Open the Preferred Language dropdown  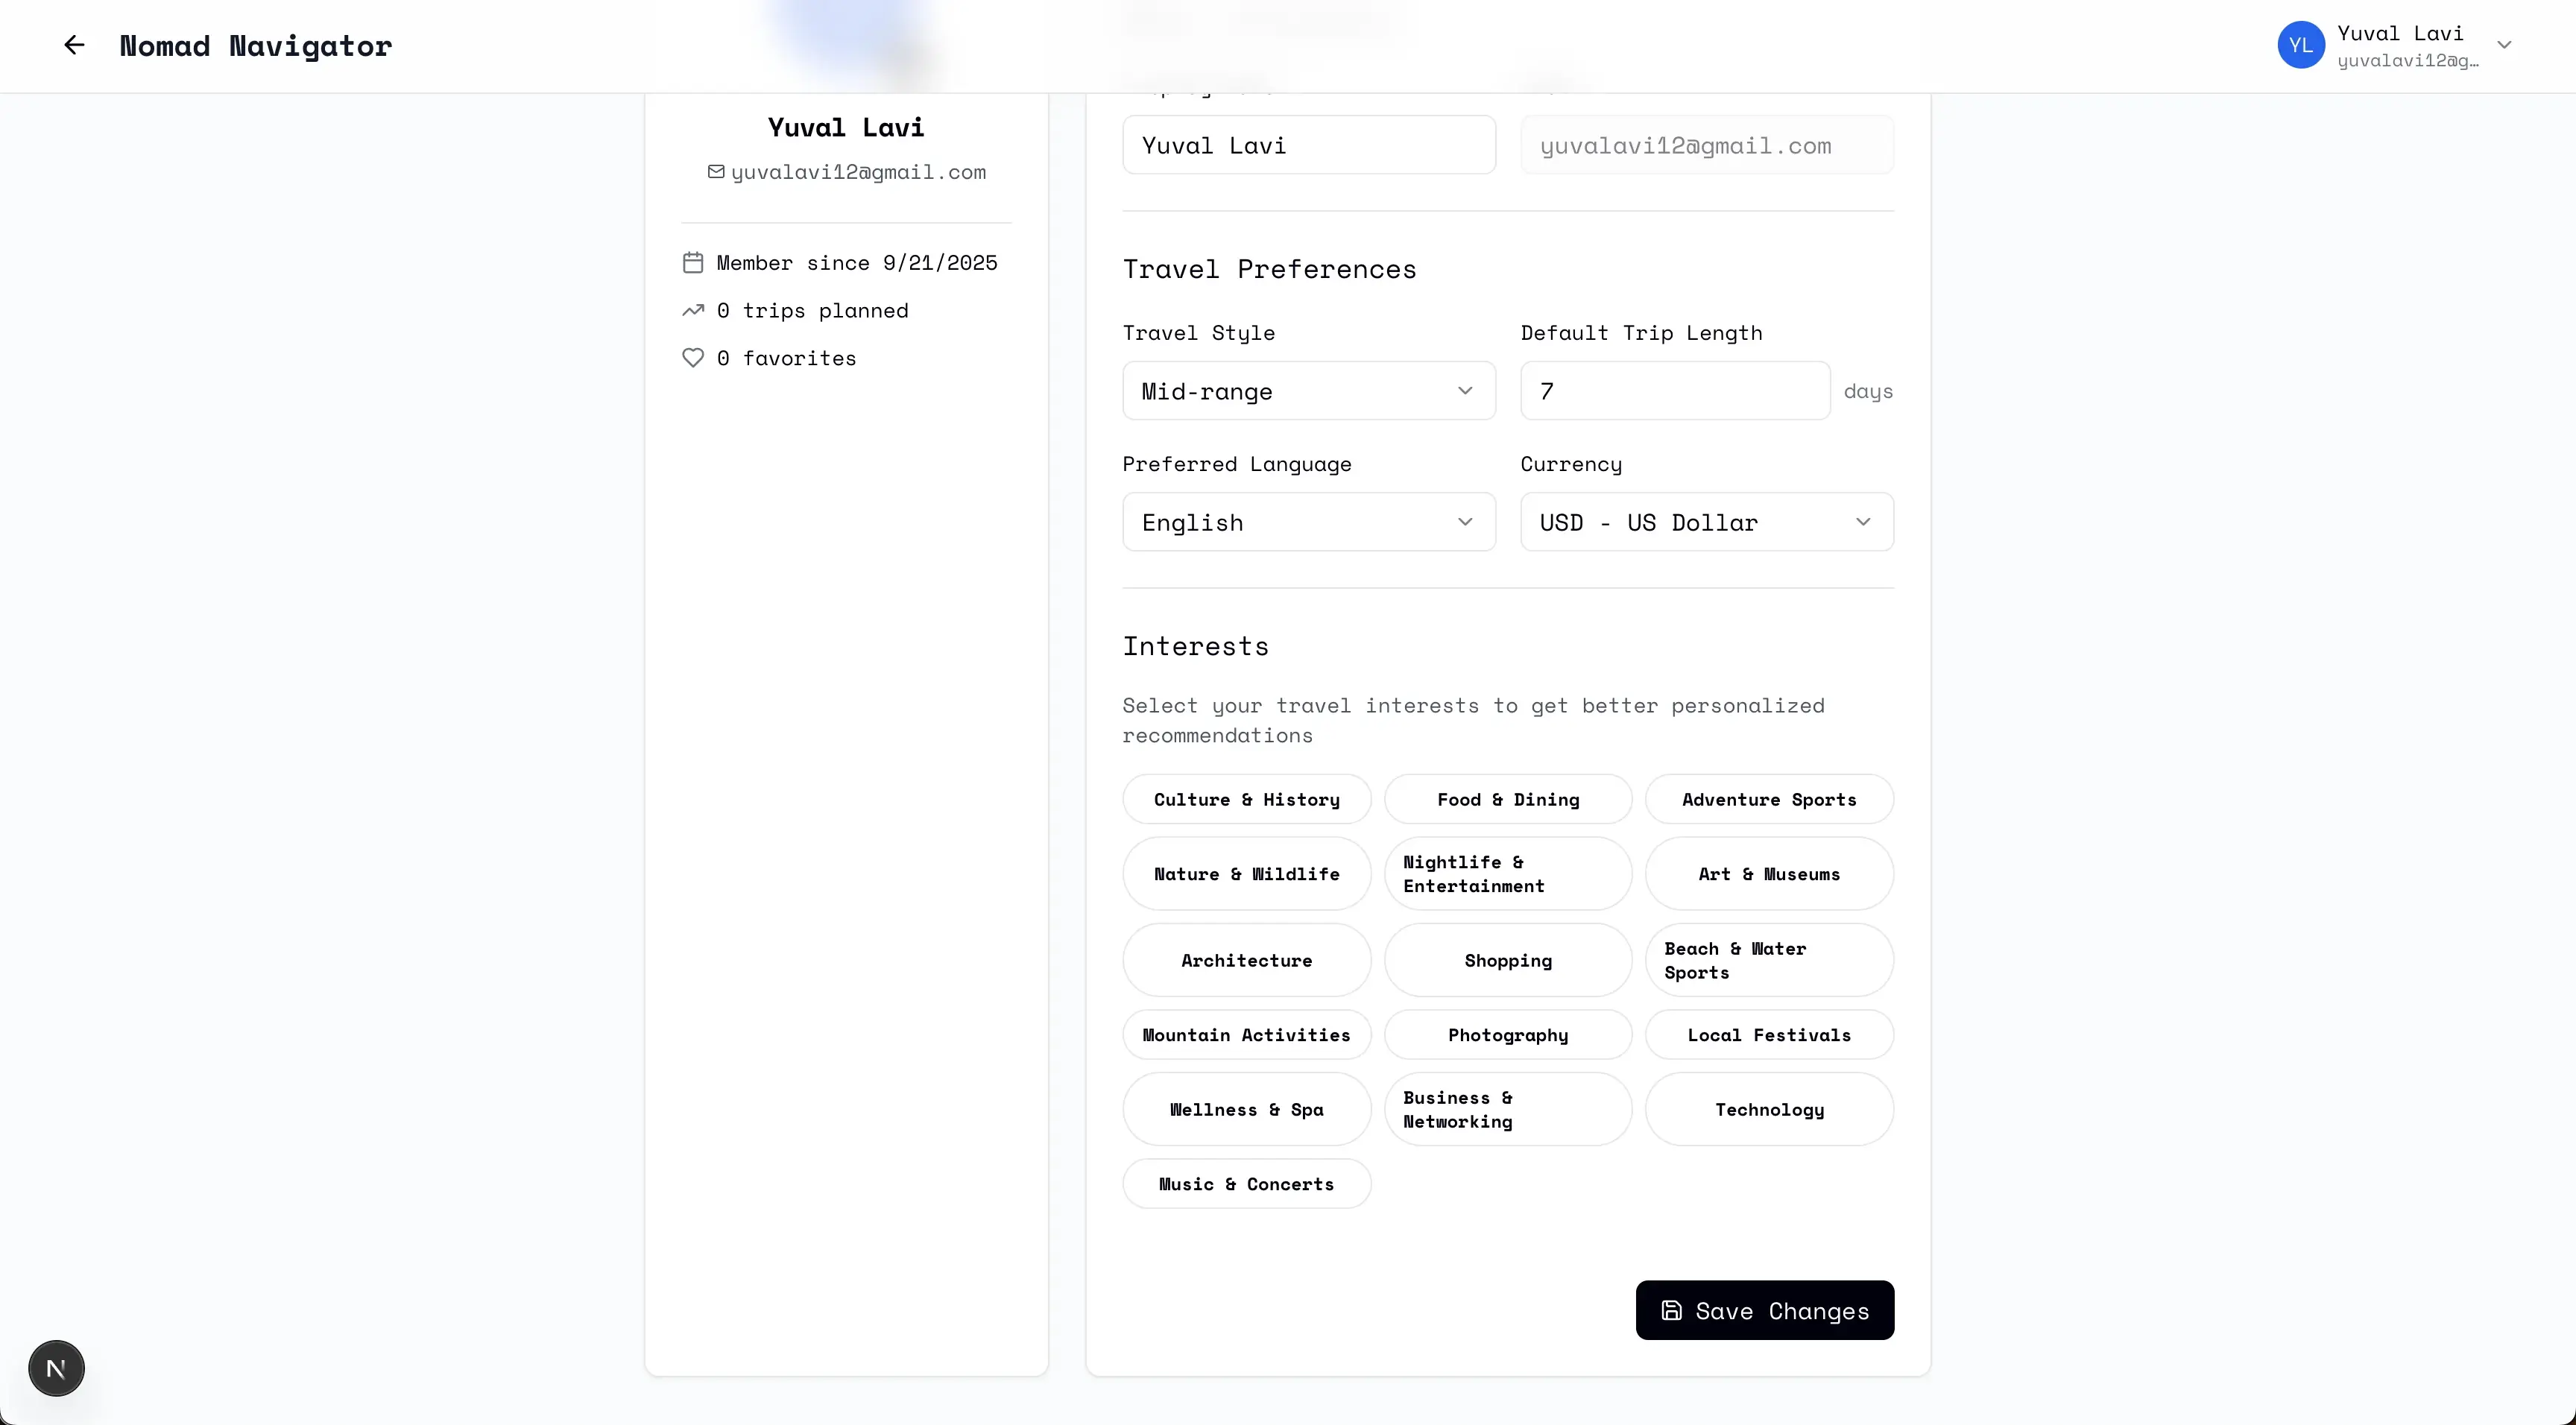pyautogui.click(x=1308, y=522)
